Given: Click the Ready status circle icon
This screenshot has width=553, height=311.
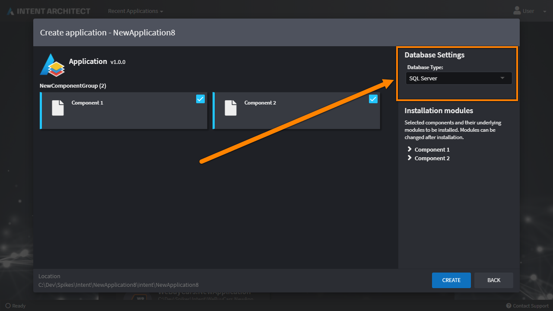Looking at the screenshot, I should pyautogui.click(x=8, y=306).
